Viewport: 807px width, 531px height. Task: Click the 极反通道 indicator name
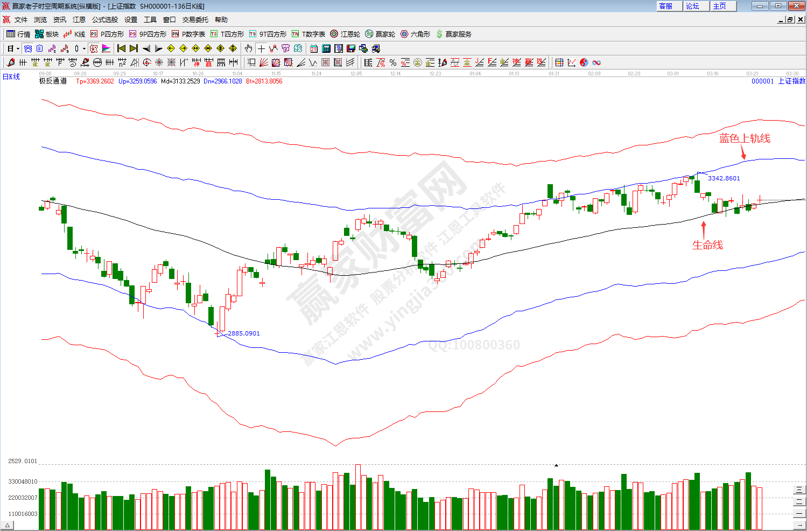[53, 81]
